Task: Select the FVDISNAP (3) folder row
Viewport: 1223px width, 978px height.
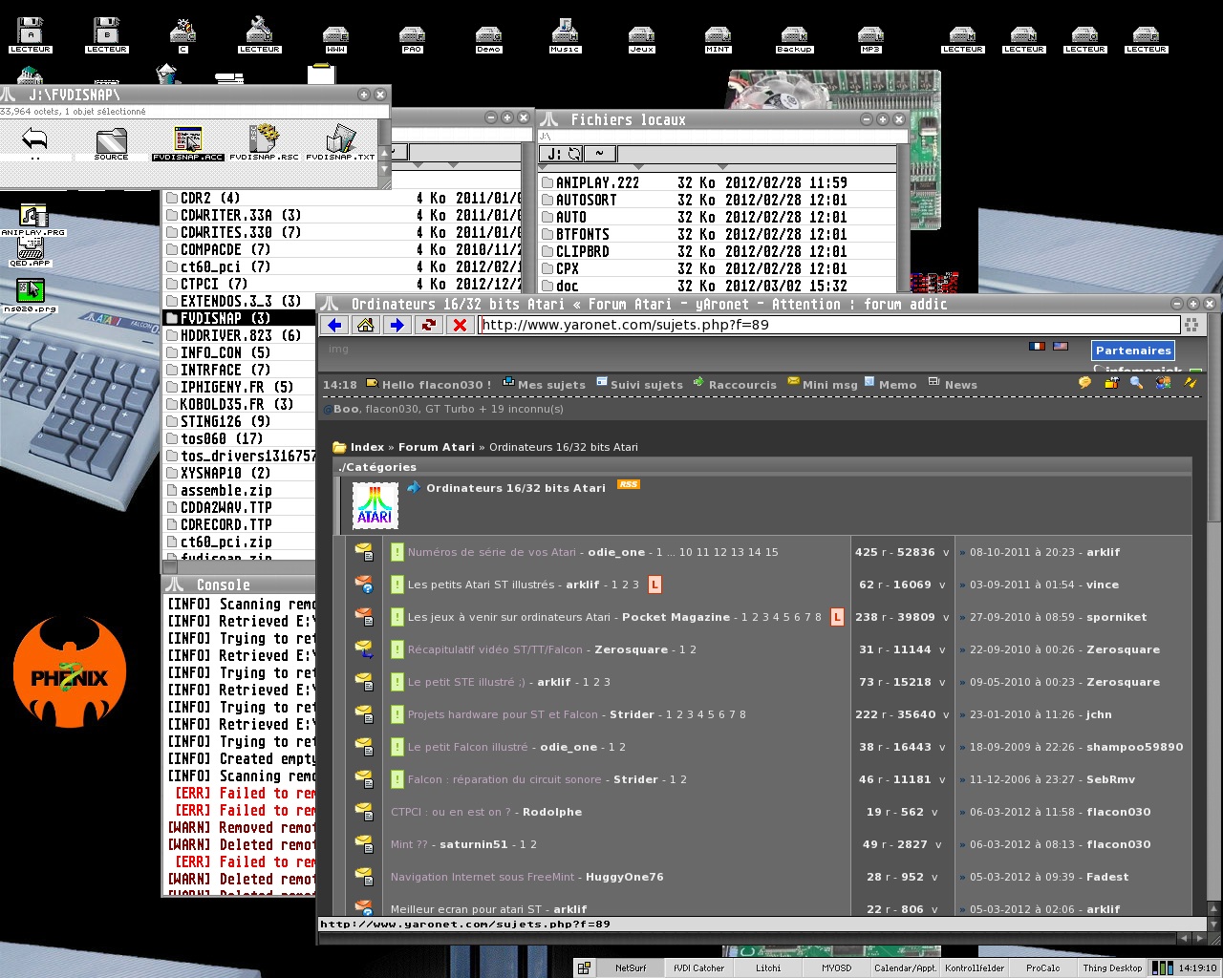Action: pyautogui.click(x=239, y=318)
